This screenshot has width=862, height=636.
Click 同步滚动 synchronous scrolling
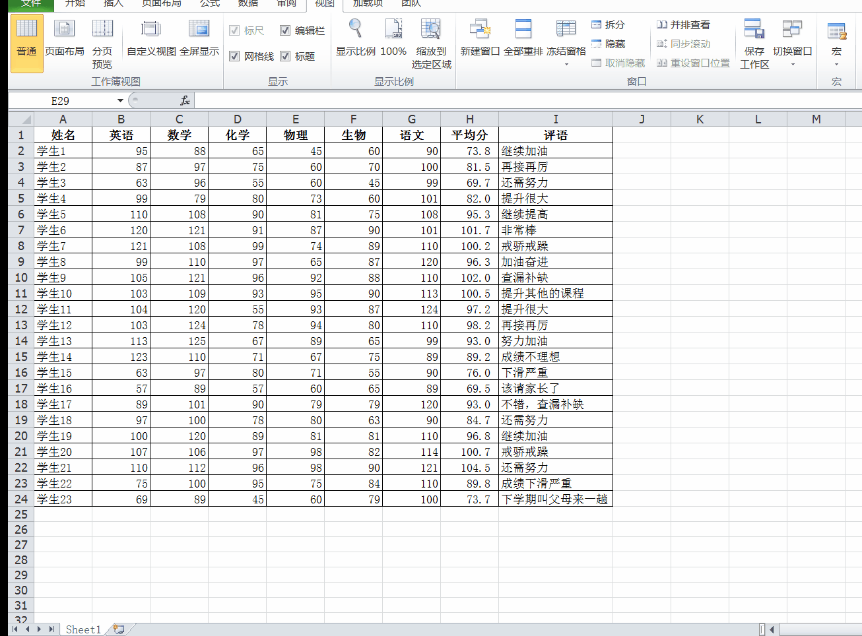point(683,44)
